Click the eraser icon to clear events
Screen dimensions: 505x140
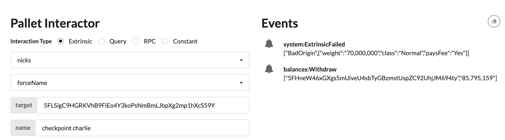[x=494, y=21]
